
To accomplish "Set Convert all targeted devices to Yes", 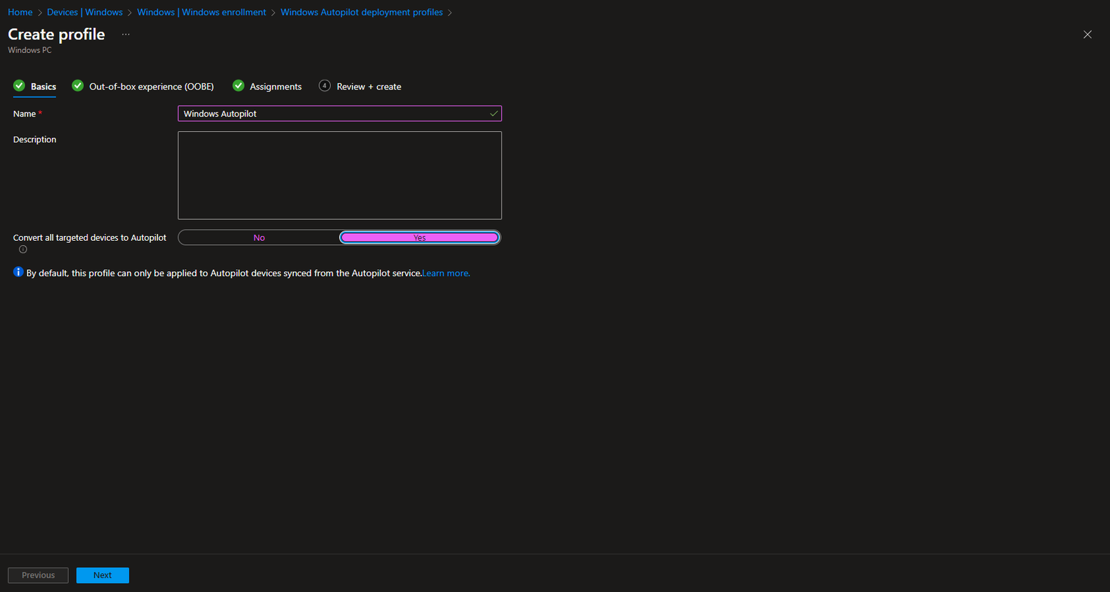I will click(420, 237).
